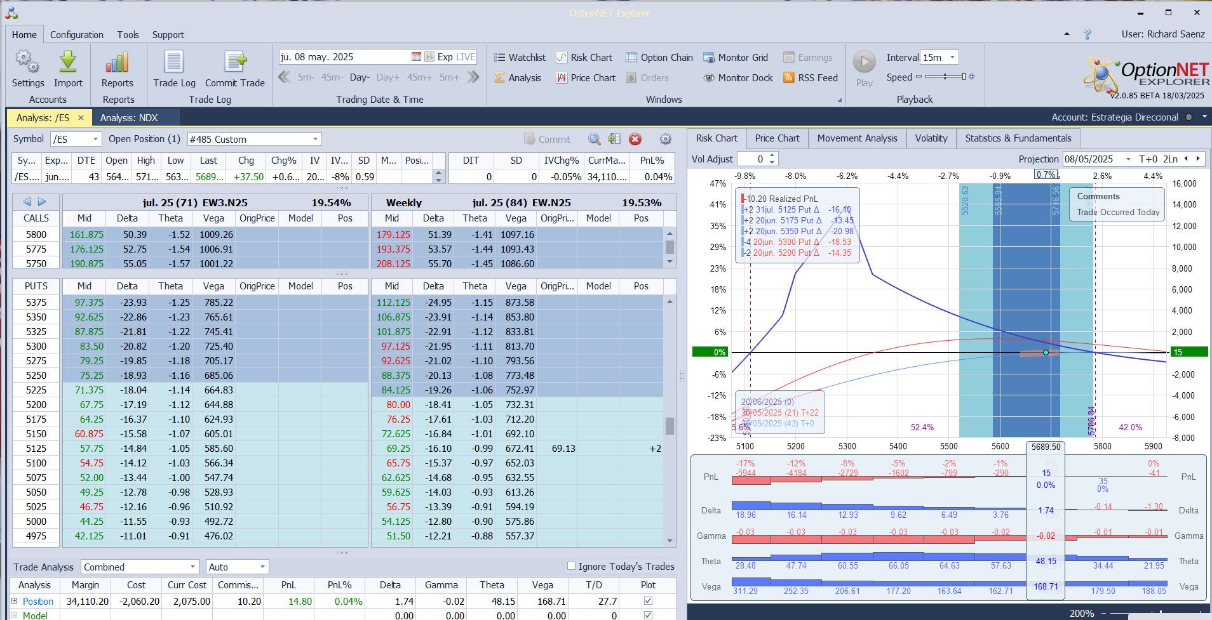Open the Trade Log icon
The width and height of the screenshot is (1212, 620).
click(x=174, y=62)
